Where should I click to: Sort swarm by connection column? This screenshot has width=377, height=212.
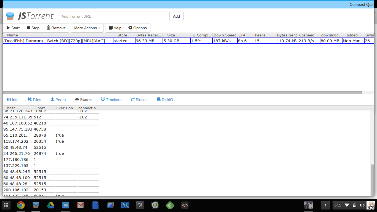pos(88,108)
